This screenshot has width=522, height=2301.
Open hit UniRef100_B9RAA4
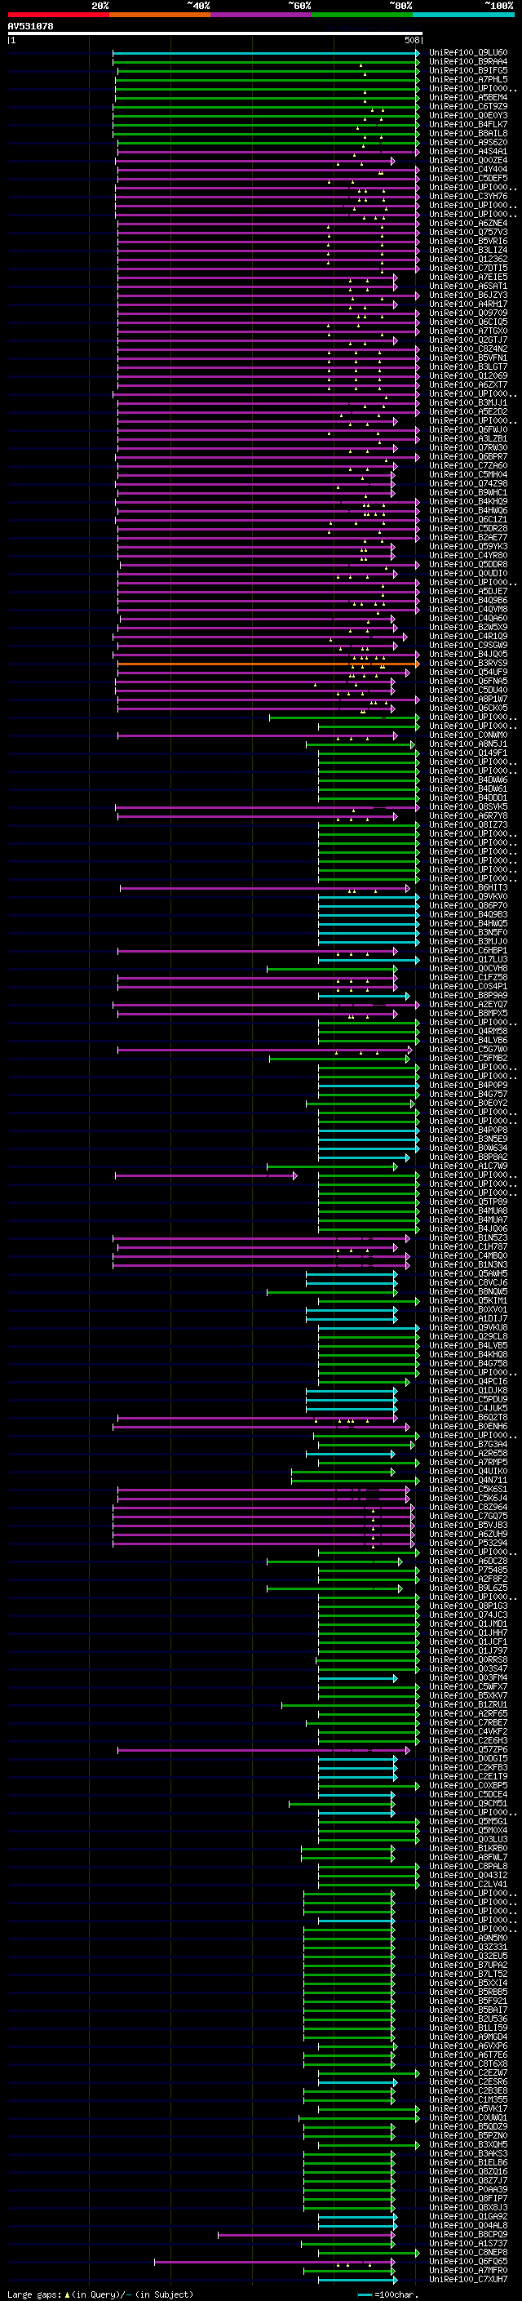point(467,62)
